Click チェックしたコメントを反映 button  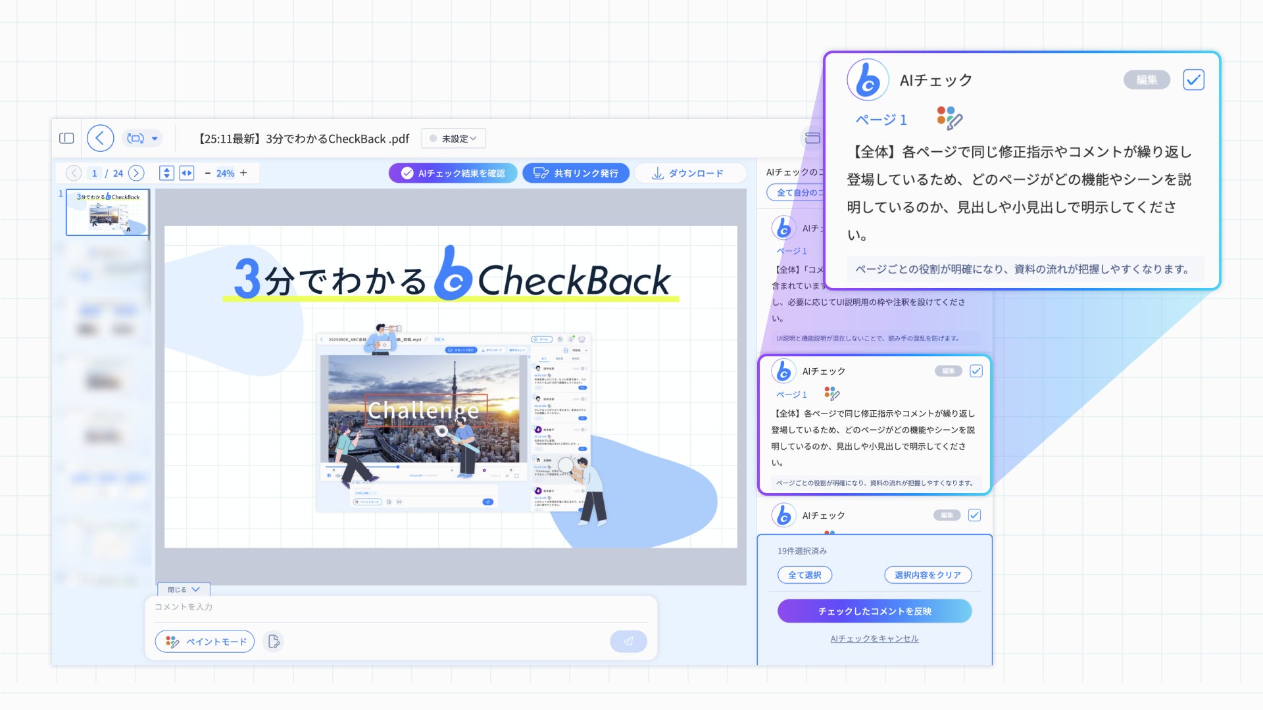pyautogui.click(x=874, y=611)
